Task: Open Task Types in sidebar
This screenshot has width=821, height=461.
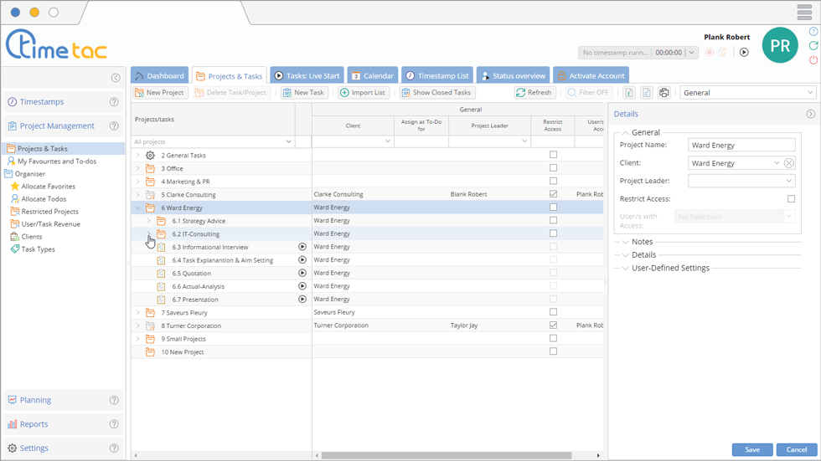Action: (x=33, y=249)
